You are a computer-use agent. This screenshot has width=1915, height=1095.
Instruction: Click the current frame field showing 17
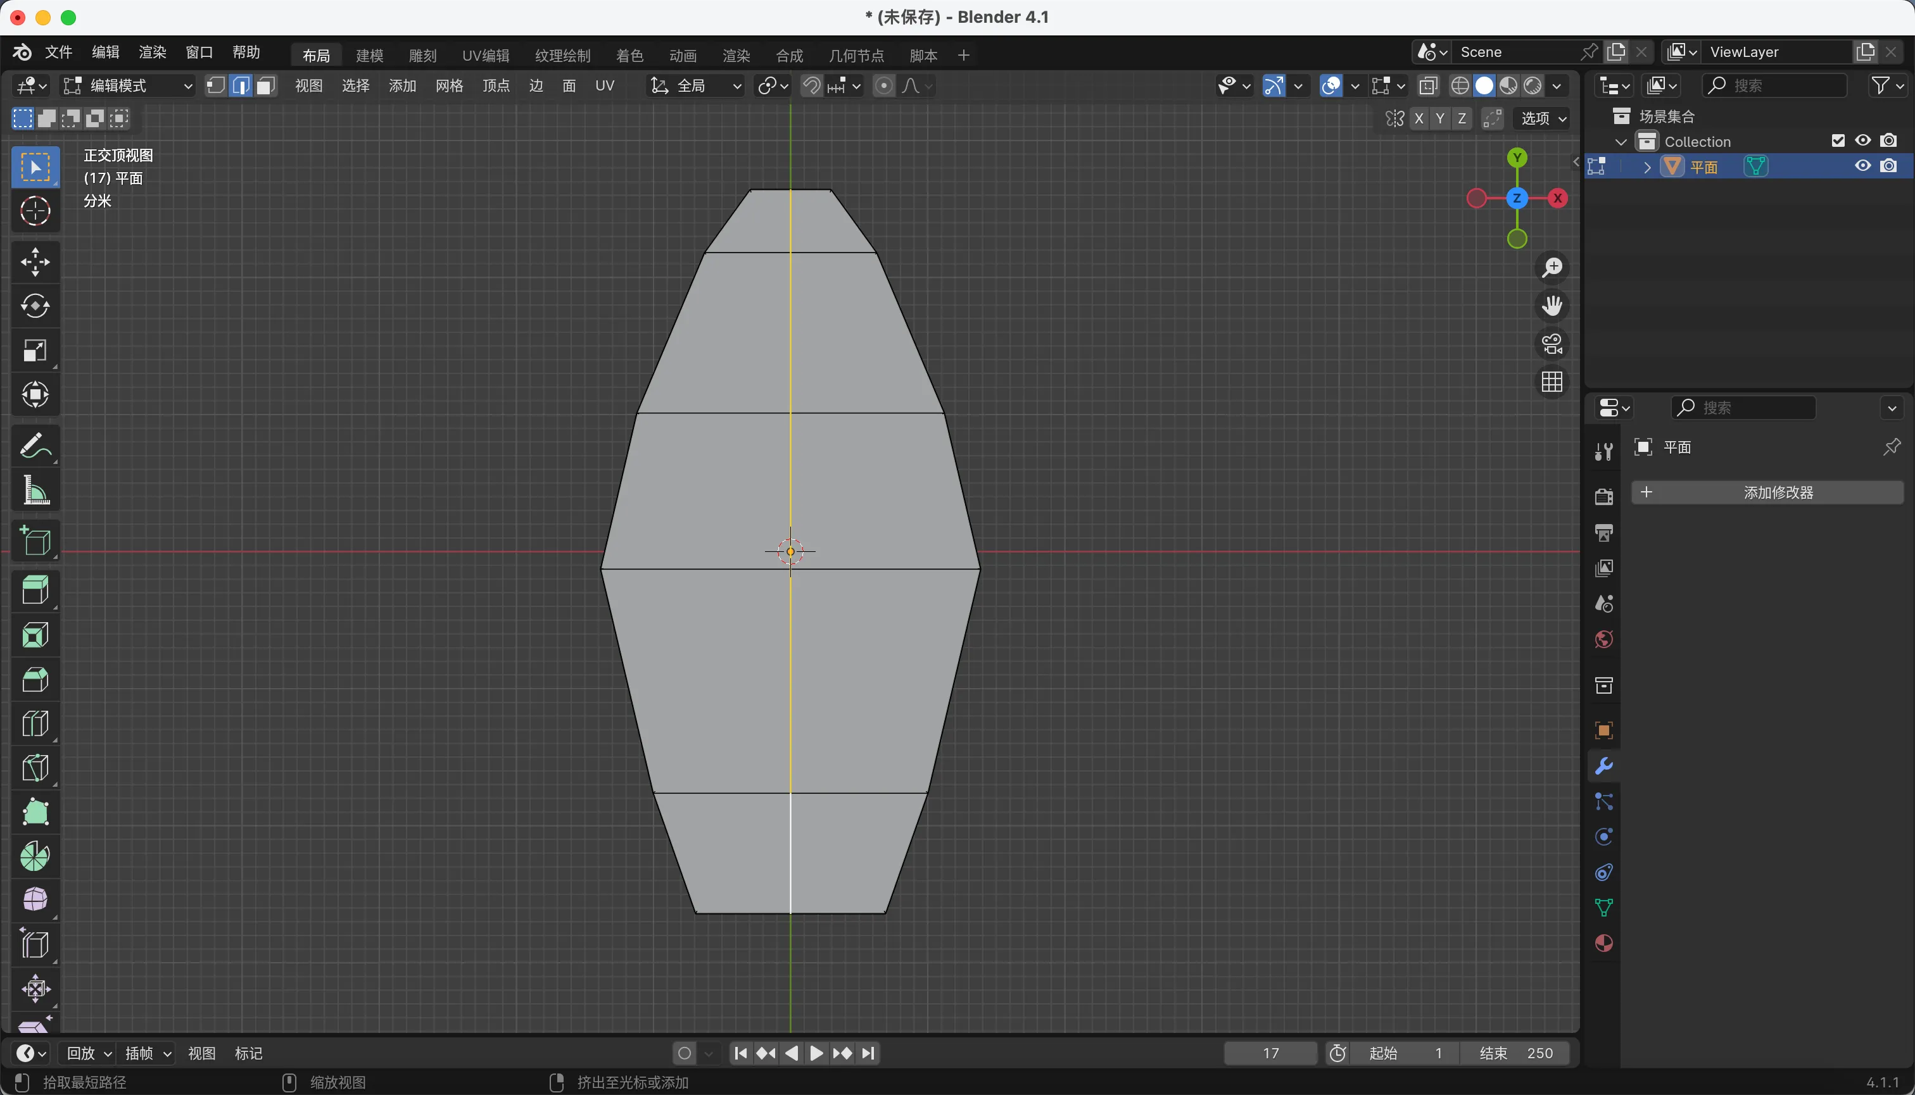1270,1053
